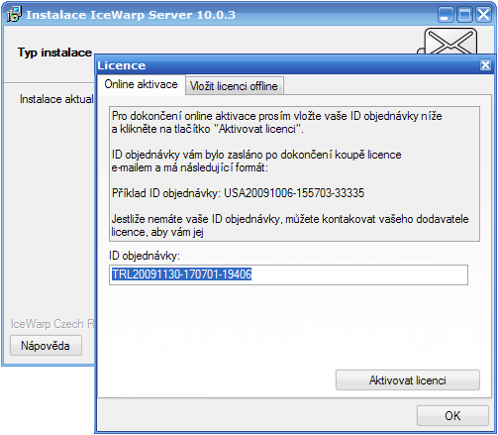Close the Instalace IceWarp Server window

coord(484,15)
